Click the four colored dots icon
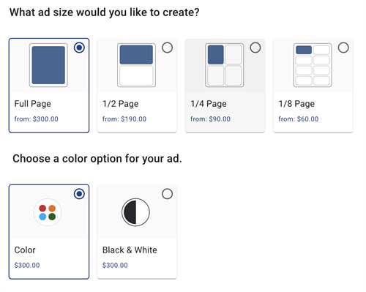The height and width of the screenshot is (292, 366). [48, 212]
